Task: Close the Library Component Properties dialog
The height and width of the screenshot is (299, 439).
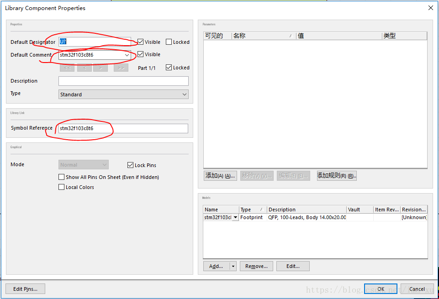Action: point(430,8)
